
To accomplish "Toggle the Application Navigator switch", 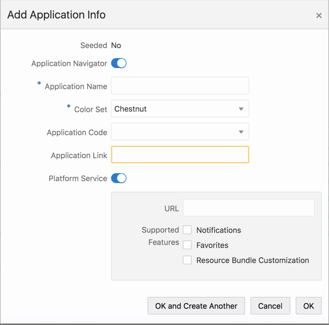I will (118, 64).
